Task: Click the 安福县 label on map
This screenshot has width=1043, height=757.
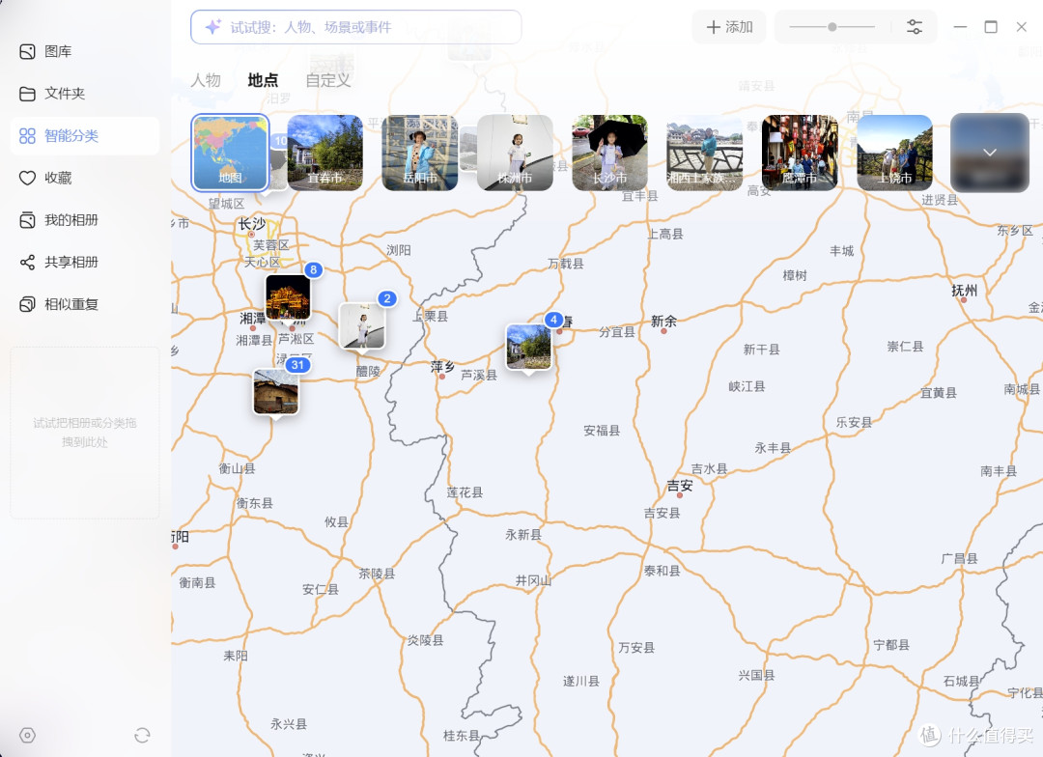Action: click(602, 431)
